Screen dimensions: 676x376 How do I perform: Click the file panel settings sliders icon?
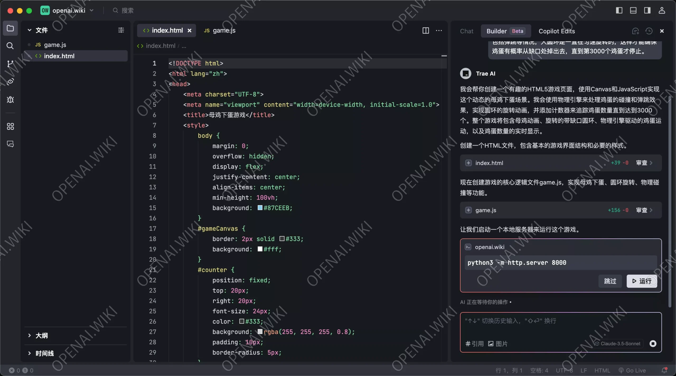pyautogui.click(x=121, y=30)
